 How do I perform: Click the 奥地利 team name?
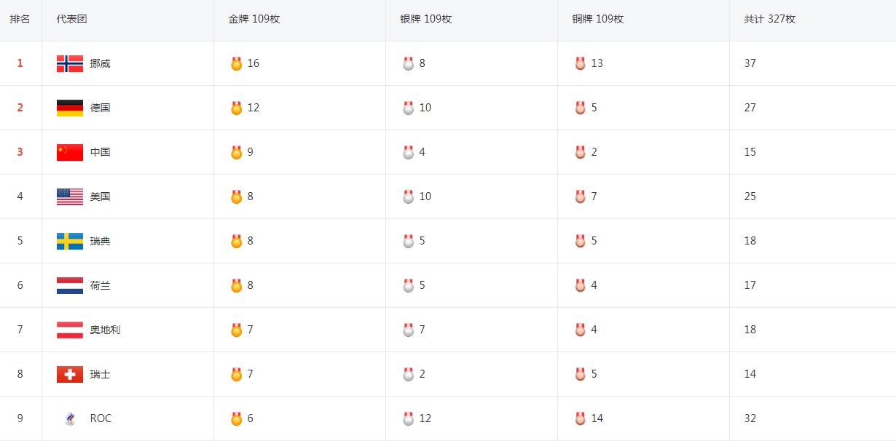(x=105, y=330)
